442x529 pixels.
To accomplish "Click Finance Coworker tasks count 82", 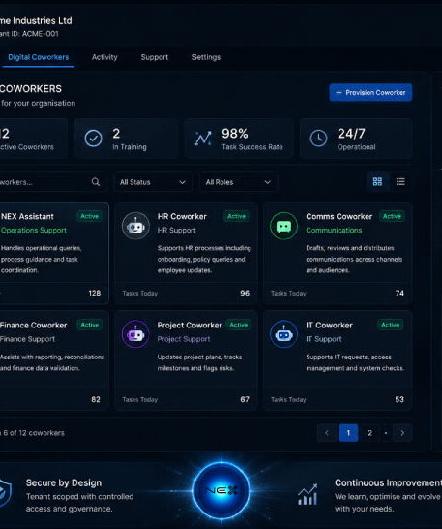I will coord(96,400).
